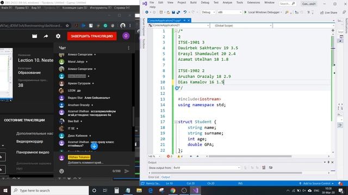Image resolution: width=348 pixels, height=195 pixels.
Task: Click Type here to search box
Action: [49, 190]
